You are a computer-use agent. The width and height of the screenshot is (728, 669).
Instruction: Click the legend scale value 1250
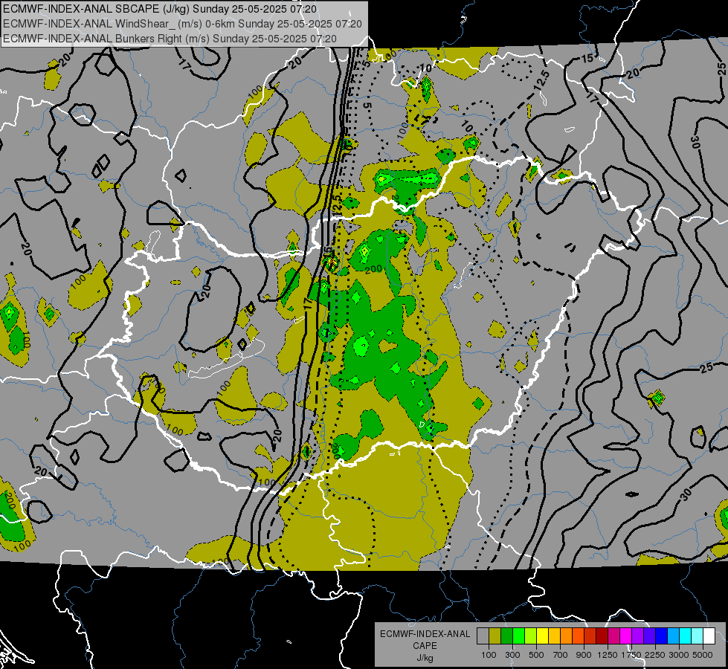pos(608,655)
